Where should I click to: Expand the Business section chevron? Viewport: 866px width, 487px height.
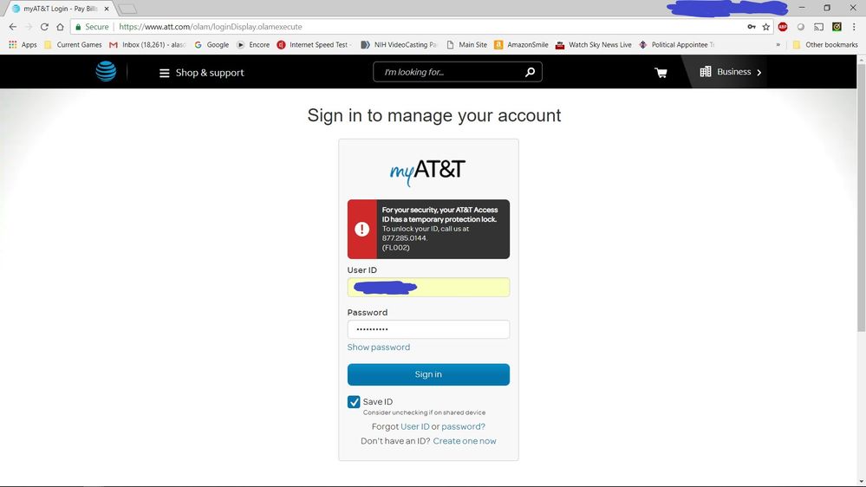tap(759, 73)
